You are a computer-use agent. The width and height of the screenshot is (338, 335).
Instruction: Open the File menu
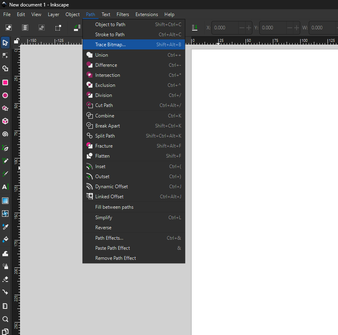(7, 14)
